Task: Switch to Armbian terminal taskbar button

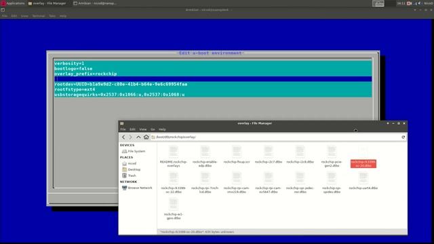Action: pos(95,3)
